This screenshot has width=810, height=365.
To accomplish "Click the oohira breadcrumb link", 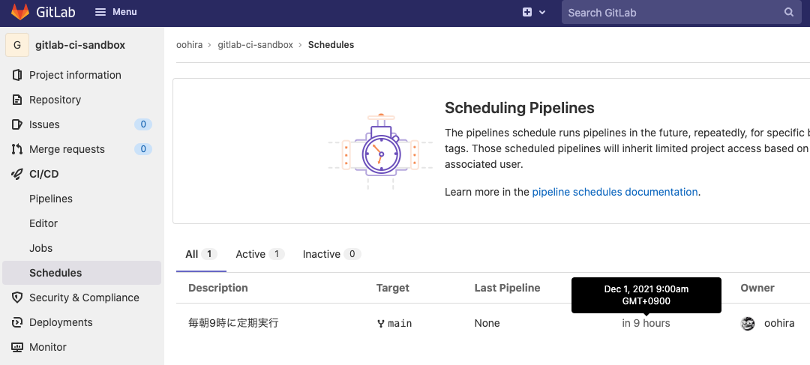I will tap(190, 45).
